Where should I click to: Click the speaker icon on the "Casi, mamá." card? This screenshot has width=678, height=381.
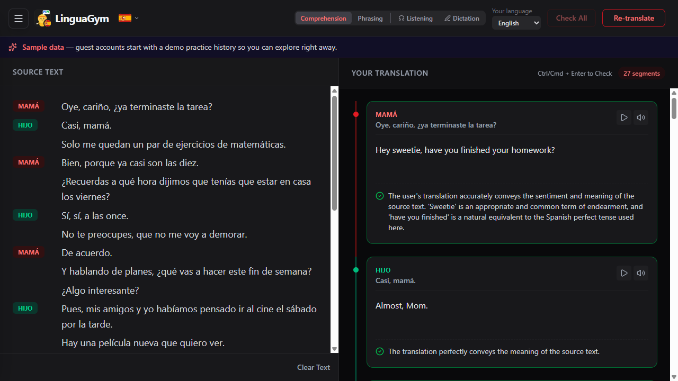point(641,273)
